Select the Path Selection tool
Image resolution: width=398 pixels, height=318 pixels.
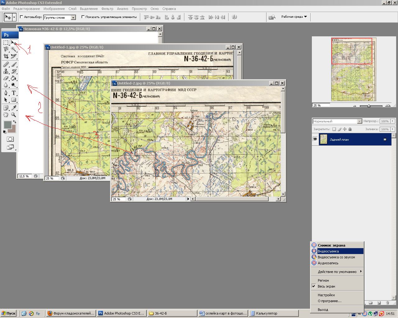[x=6, y=100]
